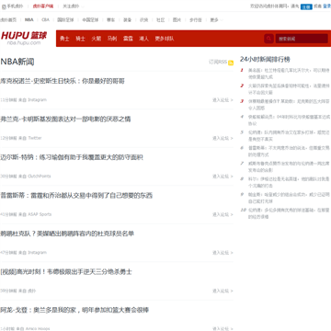Open the number 5 ranked news item

click(x=289, y=136)
